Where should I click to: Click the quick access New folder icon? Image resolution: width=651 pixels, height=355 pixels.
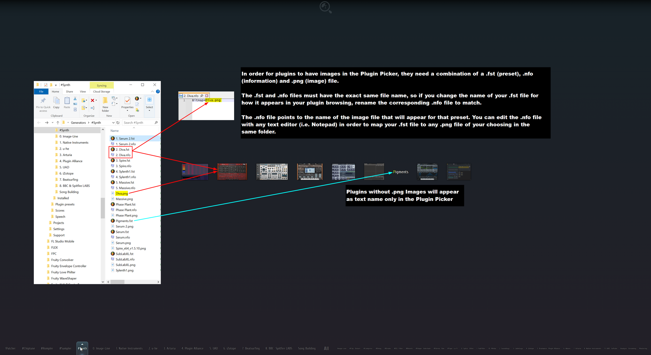[51, 85]
